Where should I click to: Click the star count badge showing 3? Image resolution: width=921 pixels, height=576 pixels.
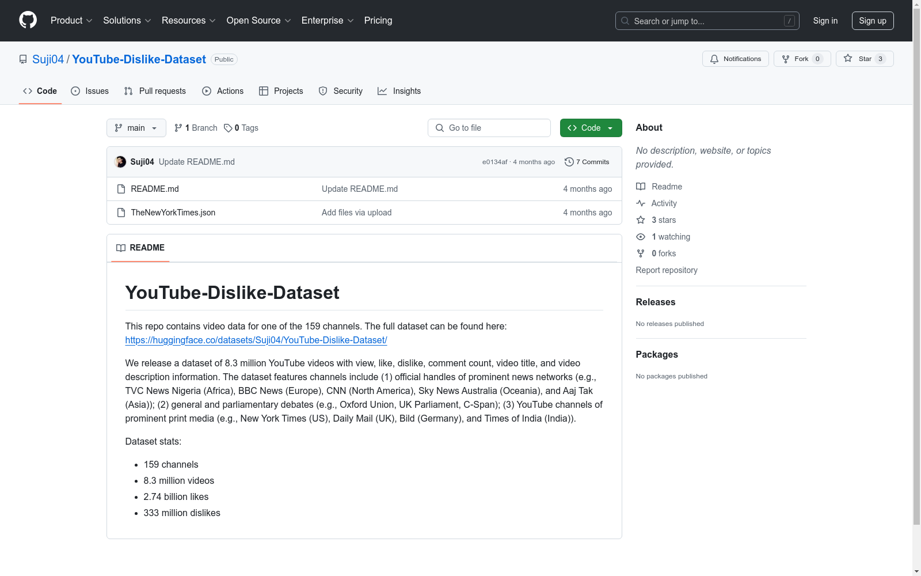coord(880,59)
